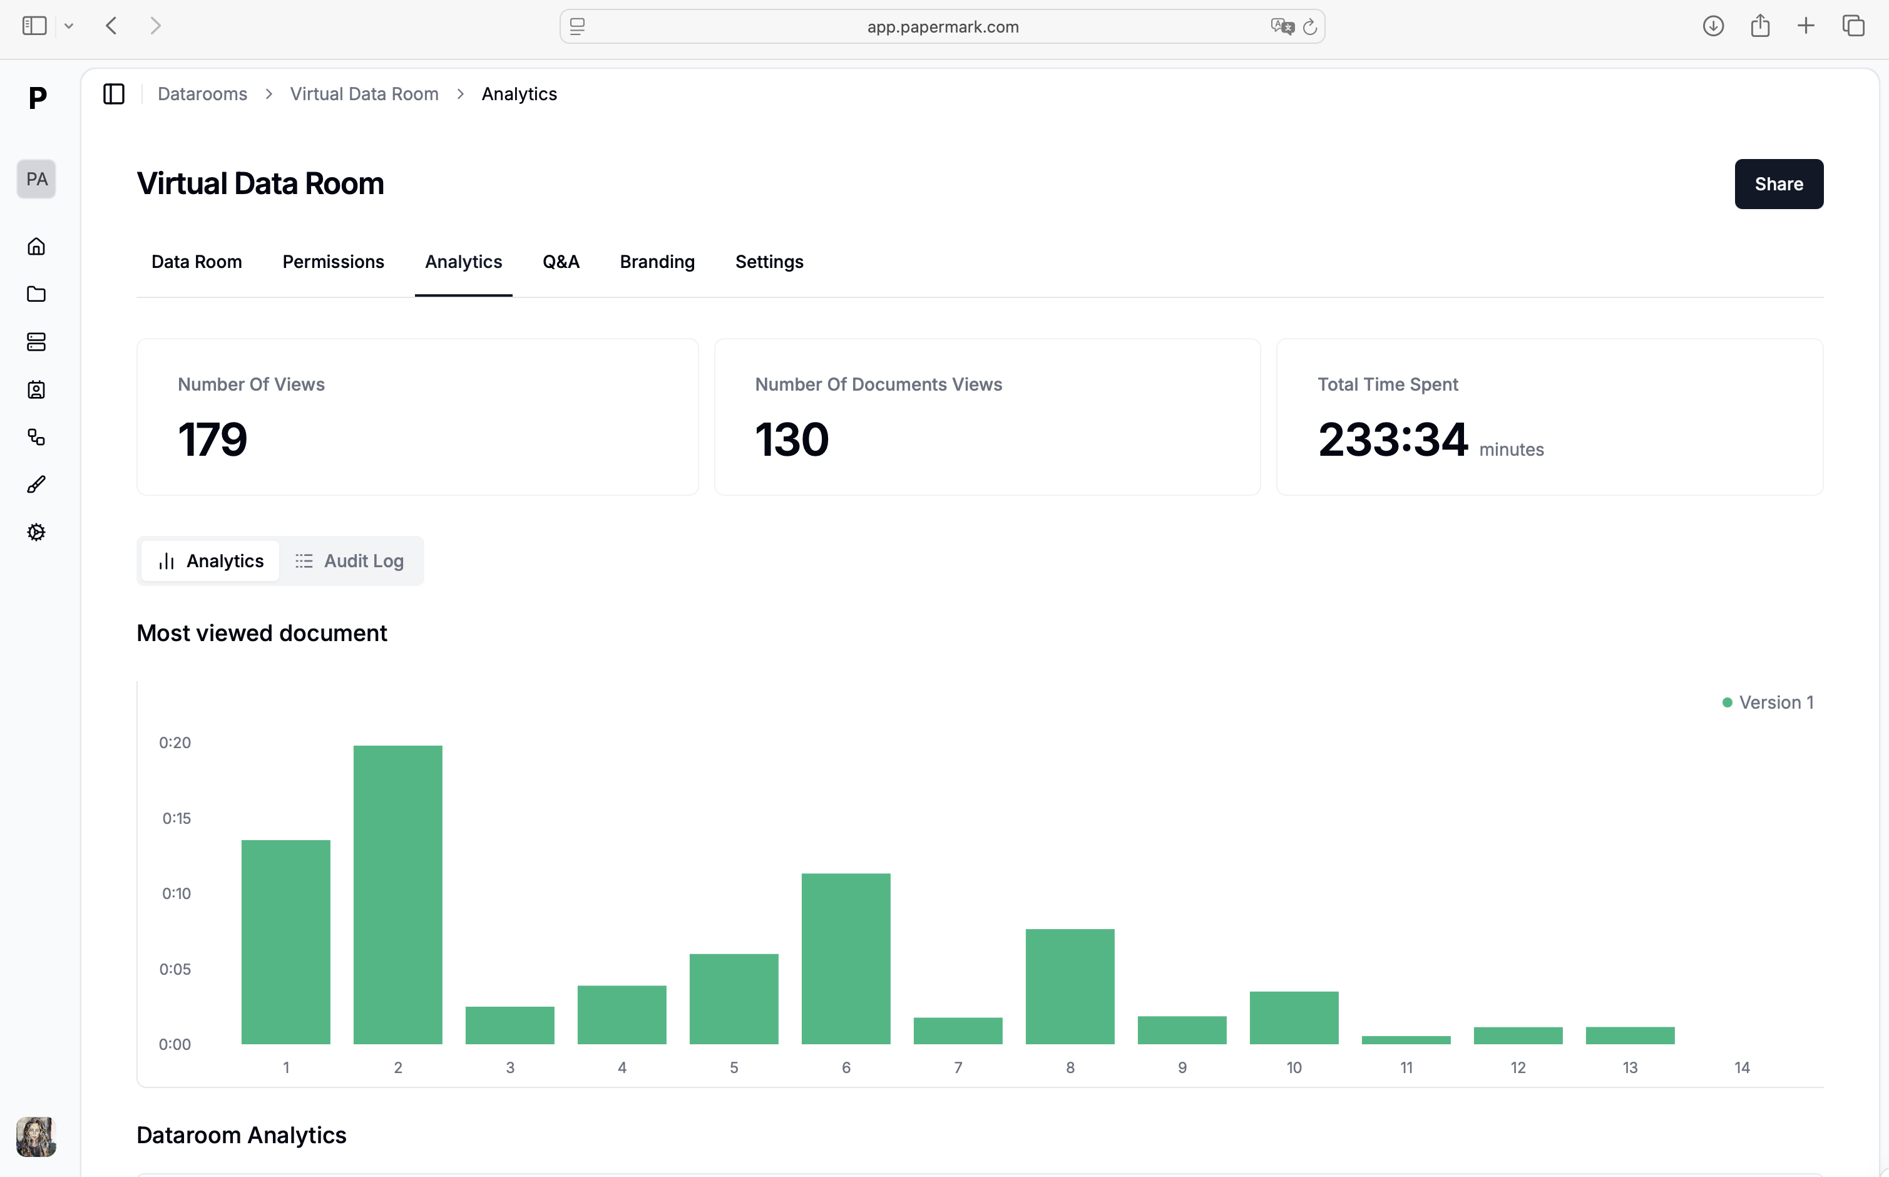Click the Visitors contact-card icon in the sidebar

pyautogui.click(x=36, y=390)
